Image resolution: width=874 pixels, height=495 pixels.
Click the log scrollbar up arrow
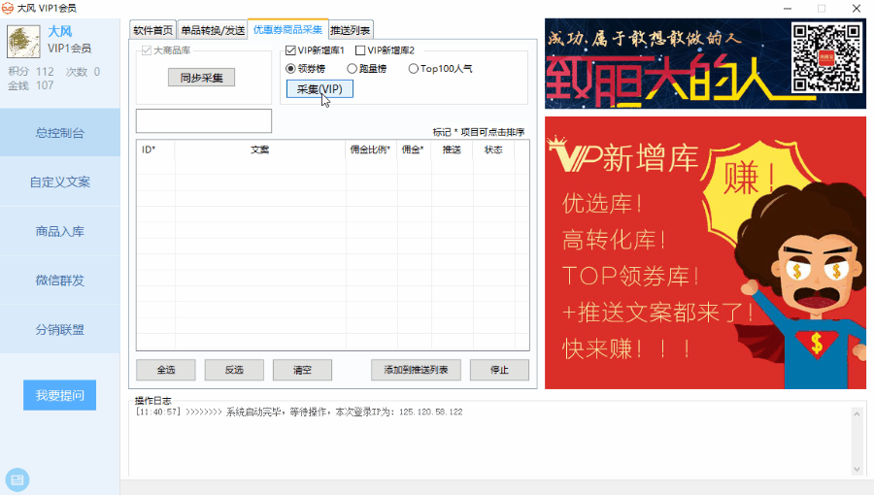pos(857,413)
